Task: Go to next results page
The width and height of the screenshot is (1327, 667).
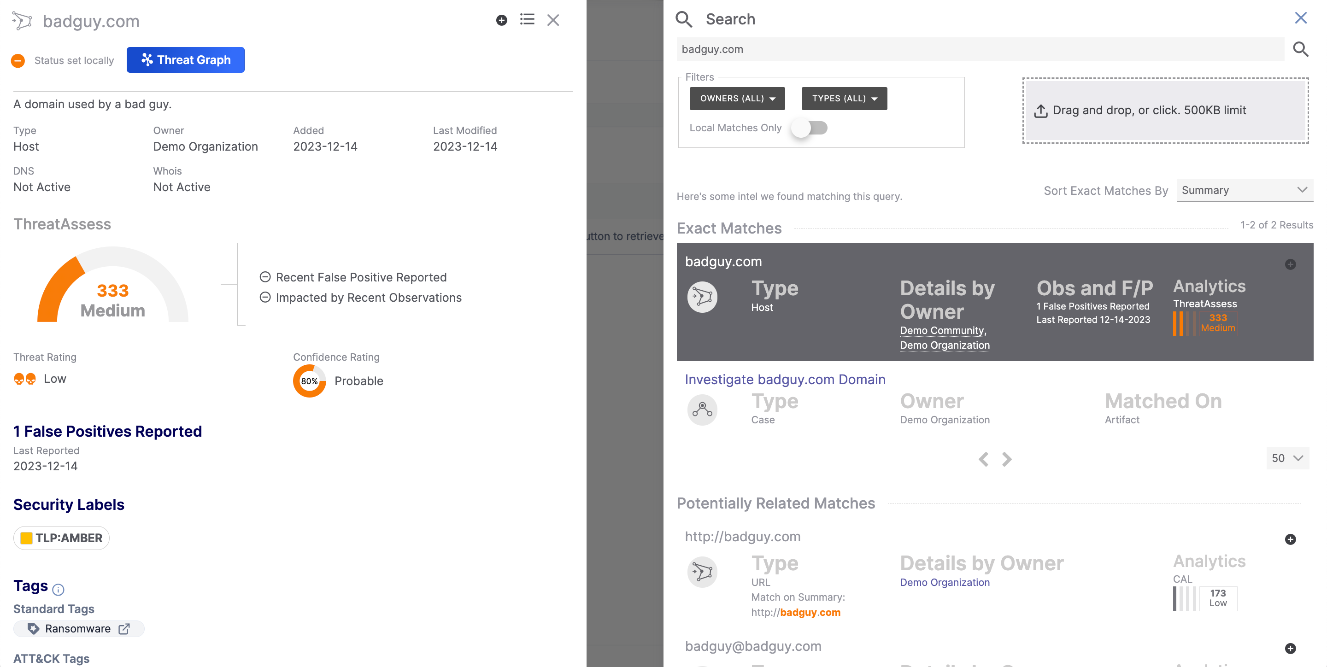Action: point(1007,459)
